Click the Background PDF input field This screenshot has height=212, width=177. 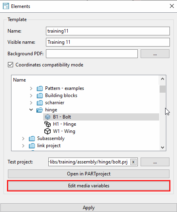click(x=92, y=54)
